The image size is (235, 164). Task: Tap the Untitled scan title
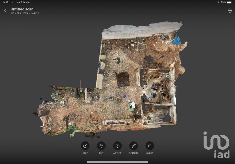22,9
